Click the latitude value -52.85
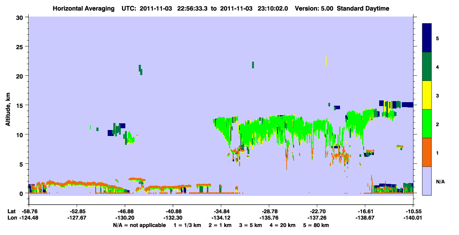459x235 pixels. tap(77, 211)
